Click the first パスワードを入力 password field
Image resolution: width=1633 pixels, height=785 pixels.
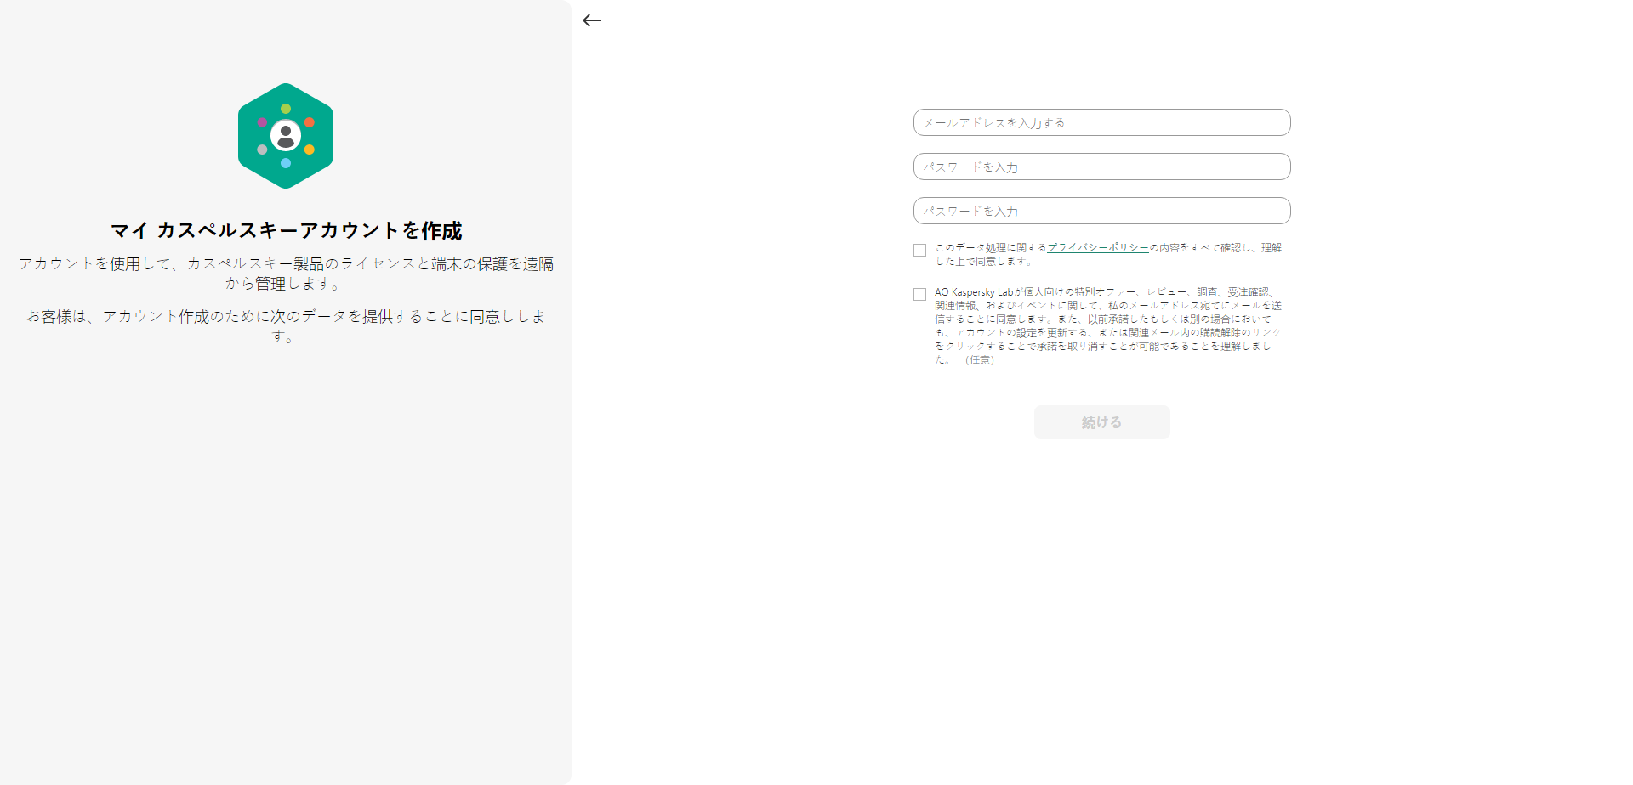(1101, 167)
